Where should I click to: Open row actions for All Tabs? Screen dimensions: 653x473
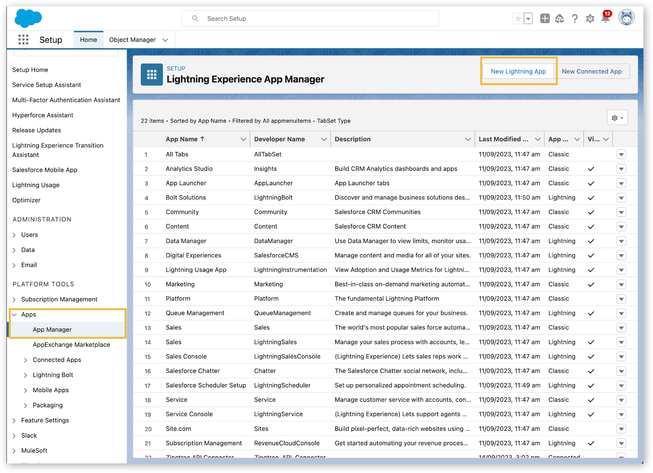click(621, 154)
